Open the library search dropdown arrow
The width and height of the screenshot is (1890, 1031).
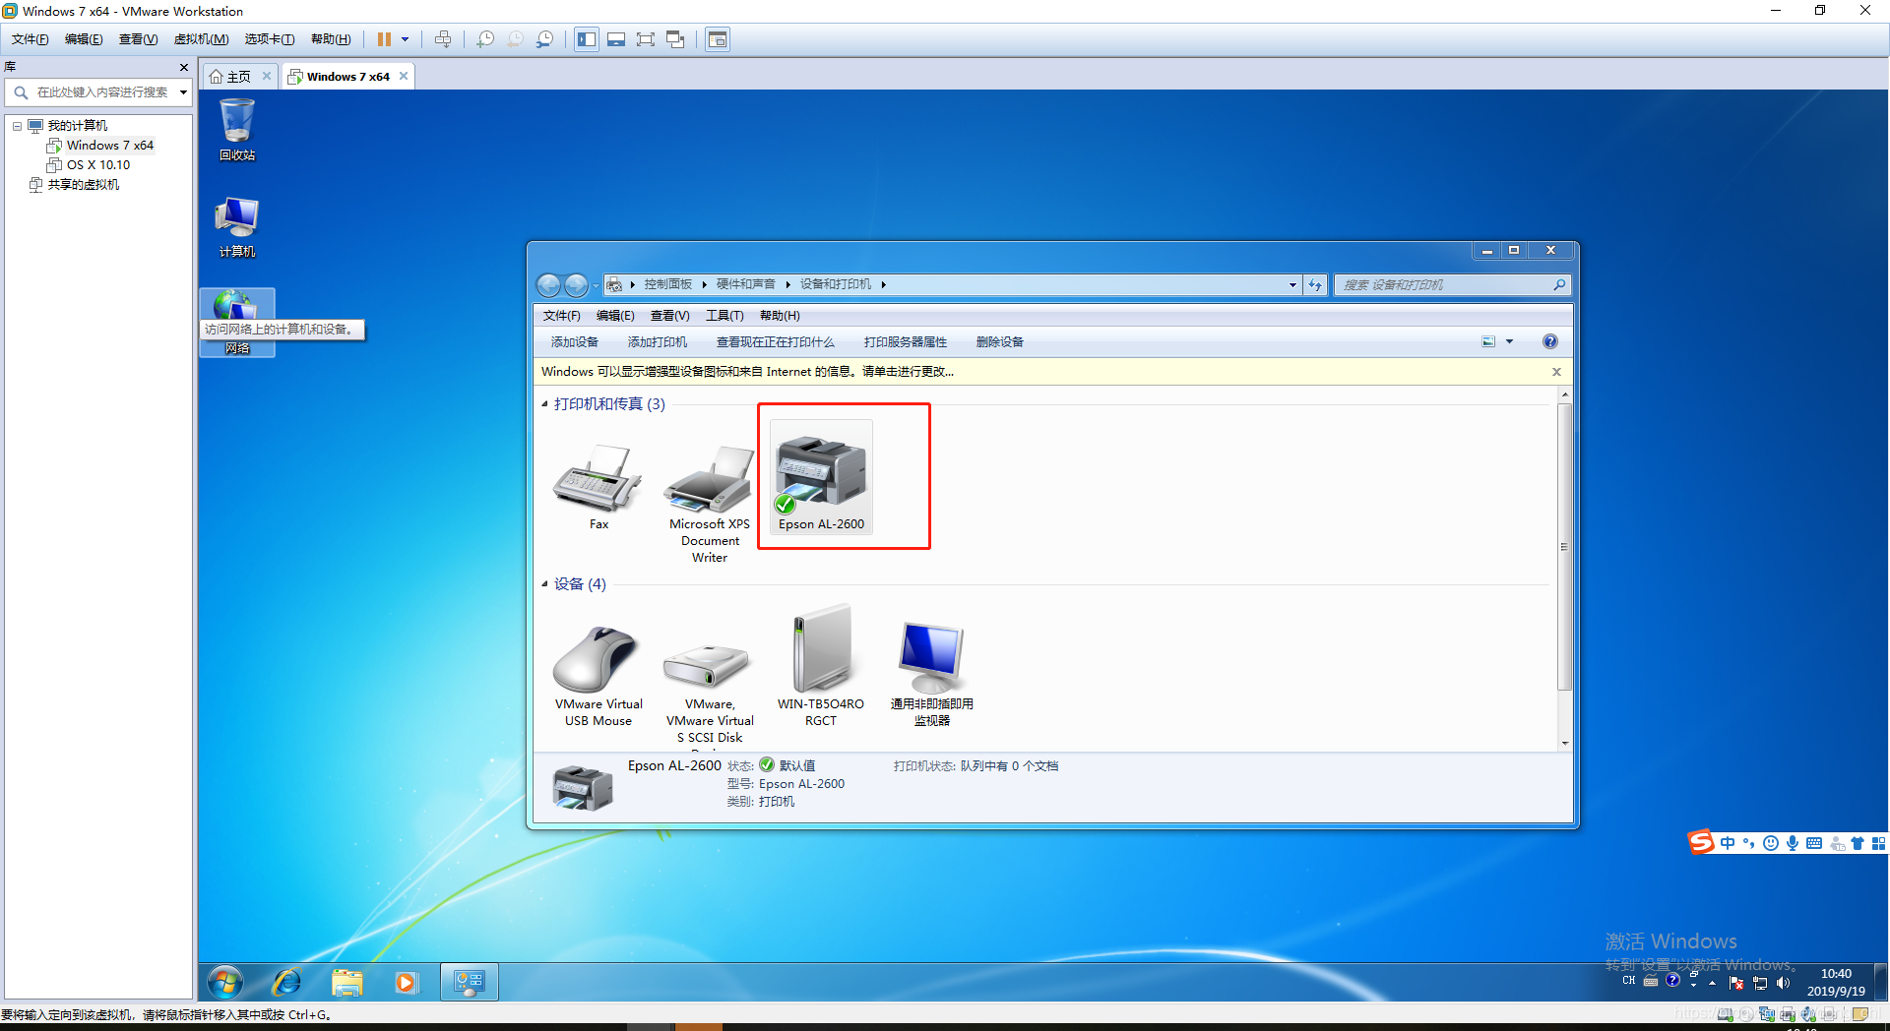[183, 92]
